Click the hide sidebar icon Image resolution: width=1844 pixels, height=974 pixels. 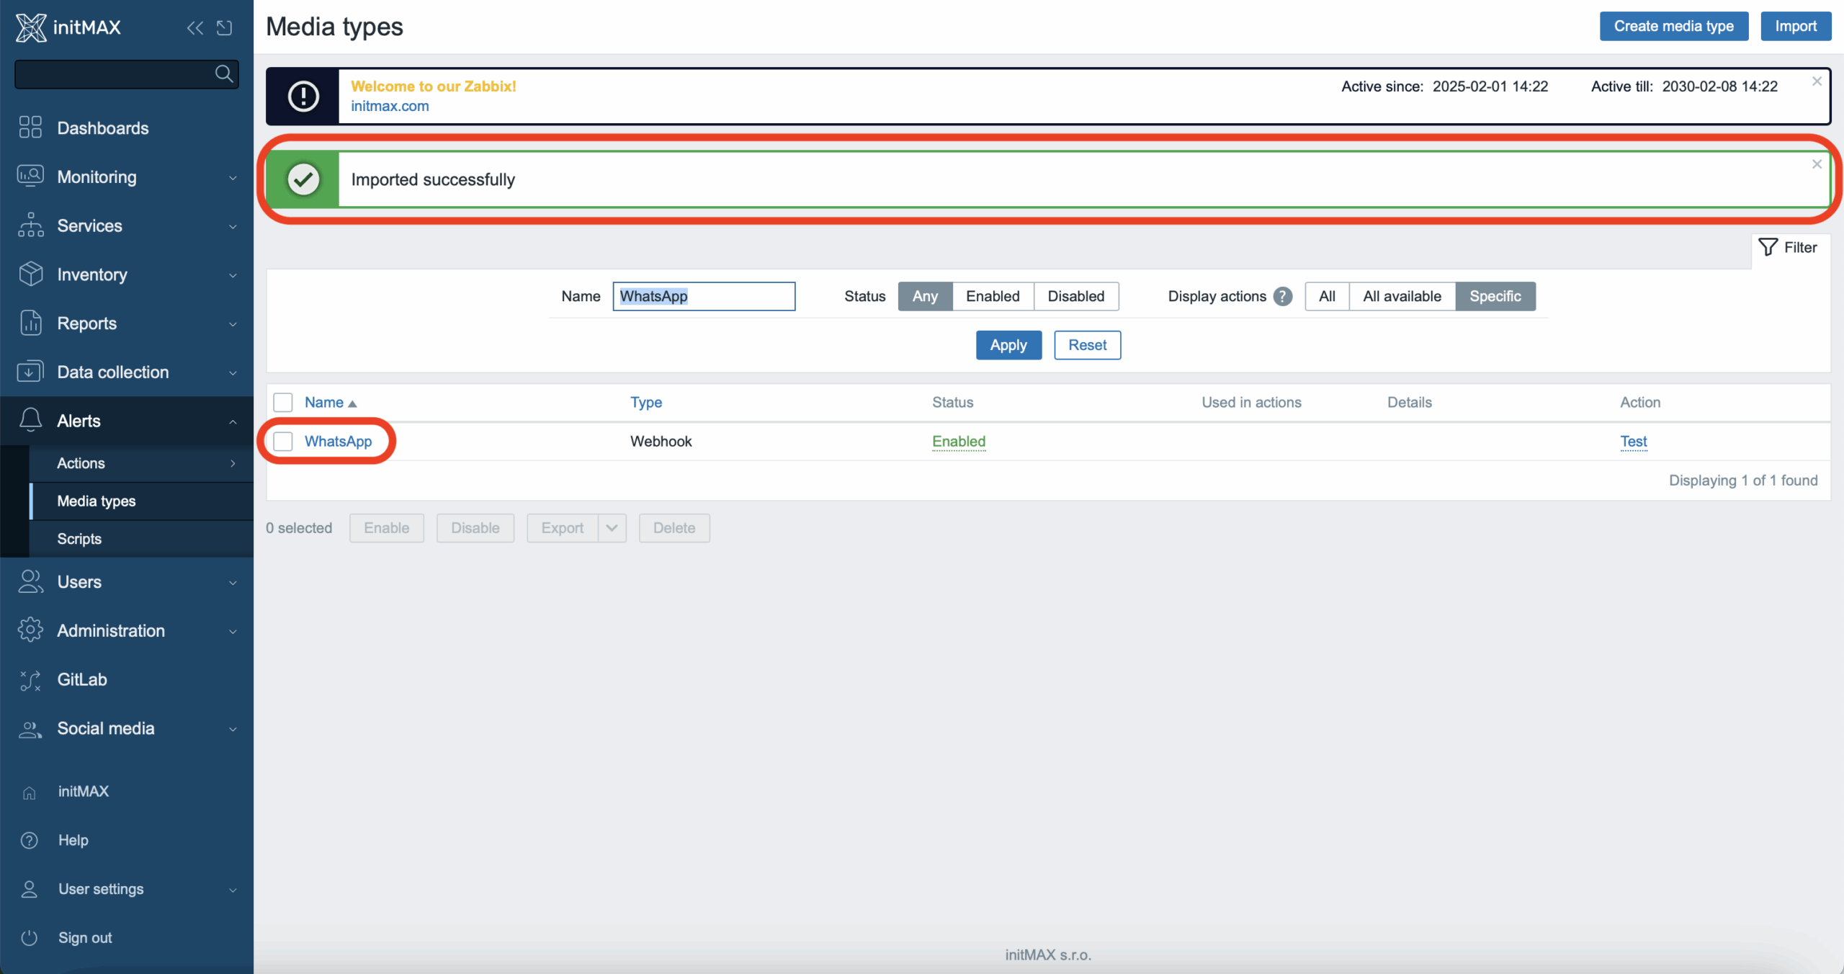225,27
